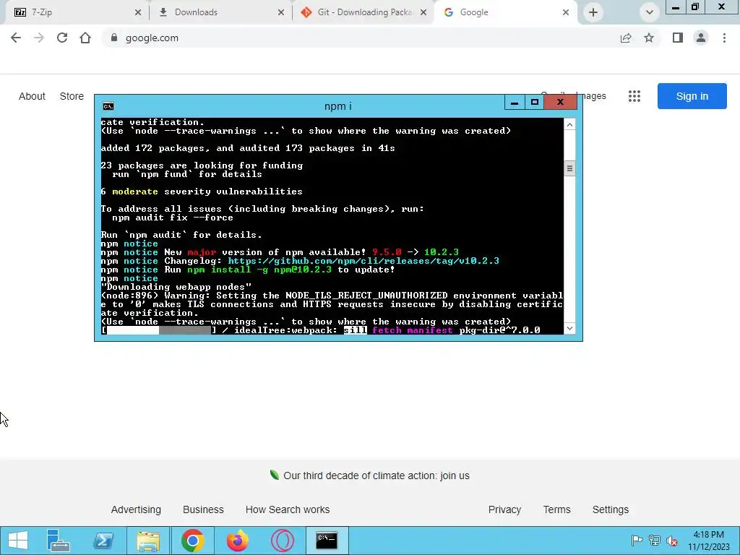Click the console scrollbar thumb
Screen dimensions: 740x555
pos(569,168)
